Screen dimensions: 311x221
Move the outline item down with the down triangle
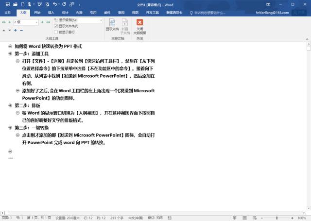click(x=10, y=30)
